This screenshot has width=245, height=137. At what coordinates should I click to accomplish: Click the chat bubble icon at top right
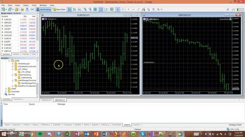pyautogui.click(x=234, y=10)
